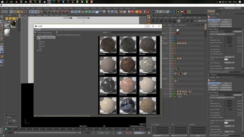Click the Octane settings gear icon

[170, 21]
